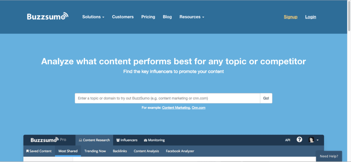Click the Login link
This screenshot has width=351, height=162.
[x=310, y=17]
